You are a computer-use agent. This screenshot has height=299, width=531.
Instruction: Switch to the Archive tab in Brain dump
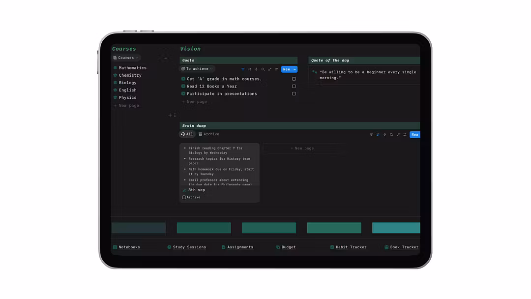(209, 134)
